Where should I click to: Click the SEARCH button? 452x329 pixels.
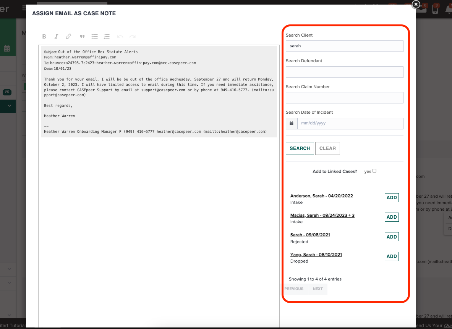[300, 148]
